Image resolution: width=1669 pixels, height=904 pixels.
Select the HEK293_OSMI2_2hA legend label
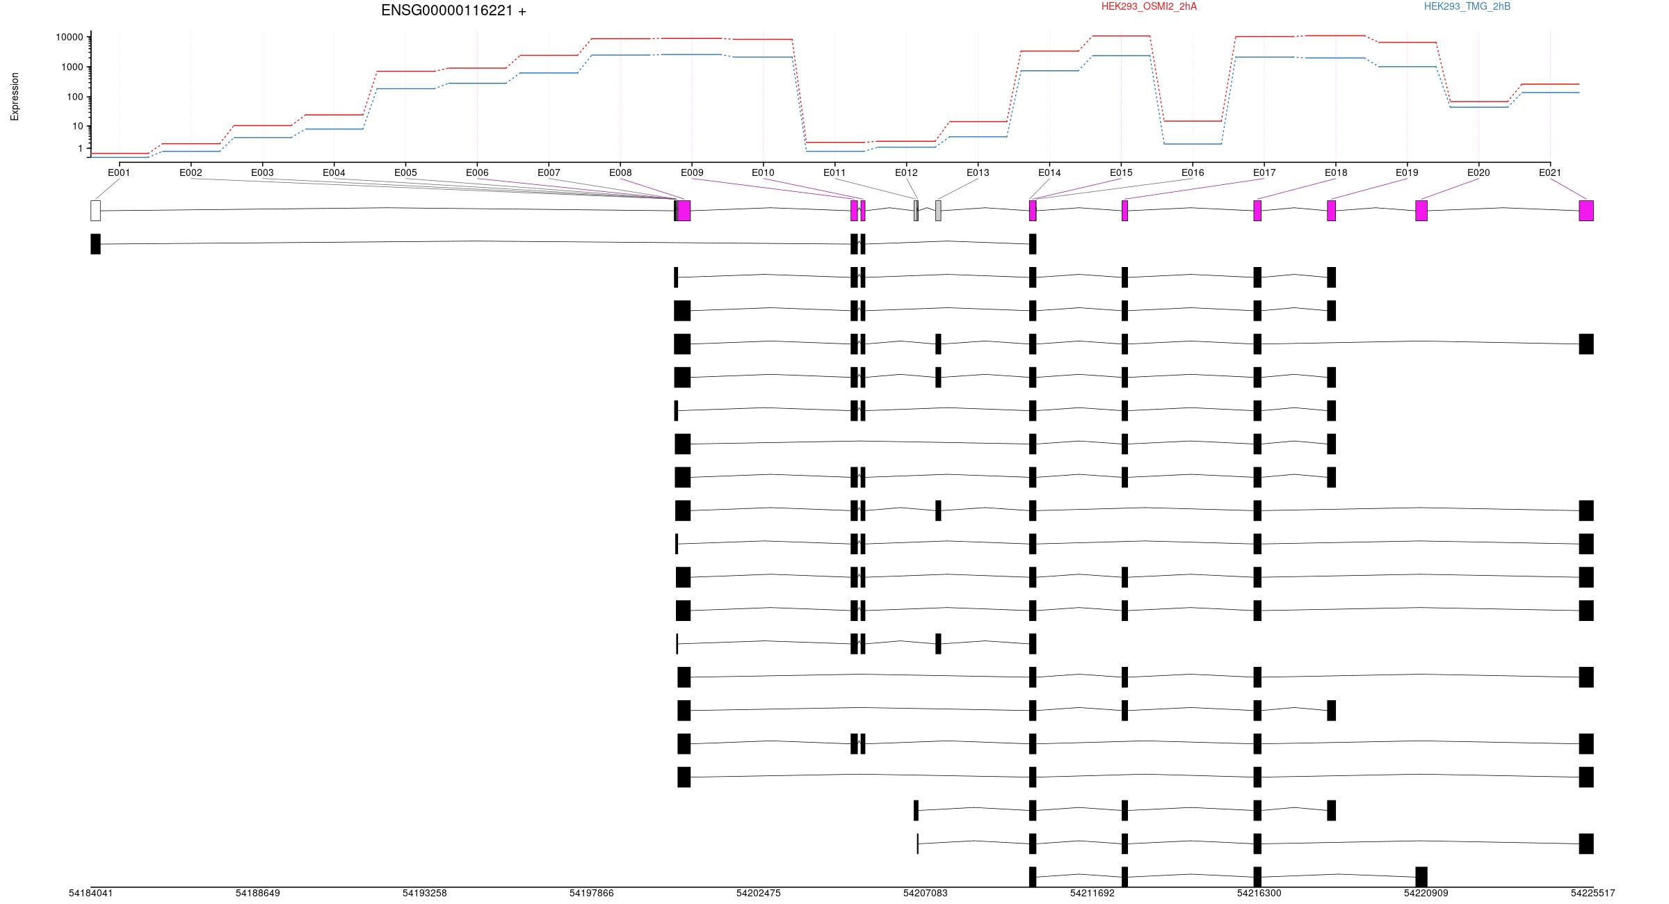[x=1149, y=6]
